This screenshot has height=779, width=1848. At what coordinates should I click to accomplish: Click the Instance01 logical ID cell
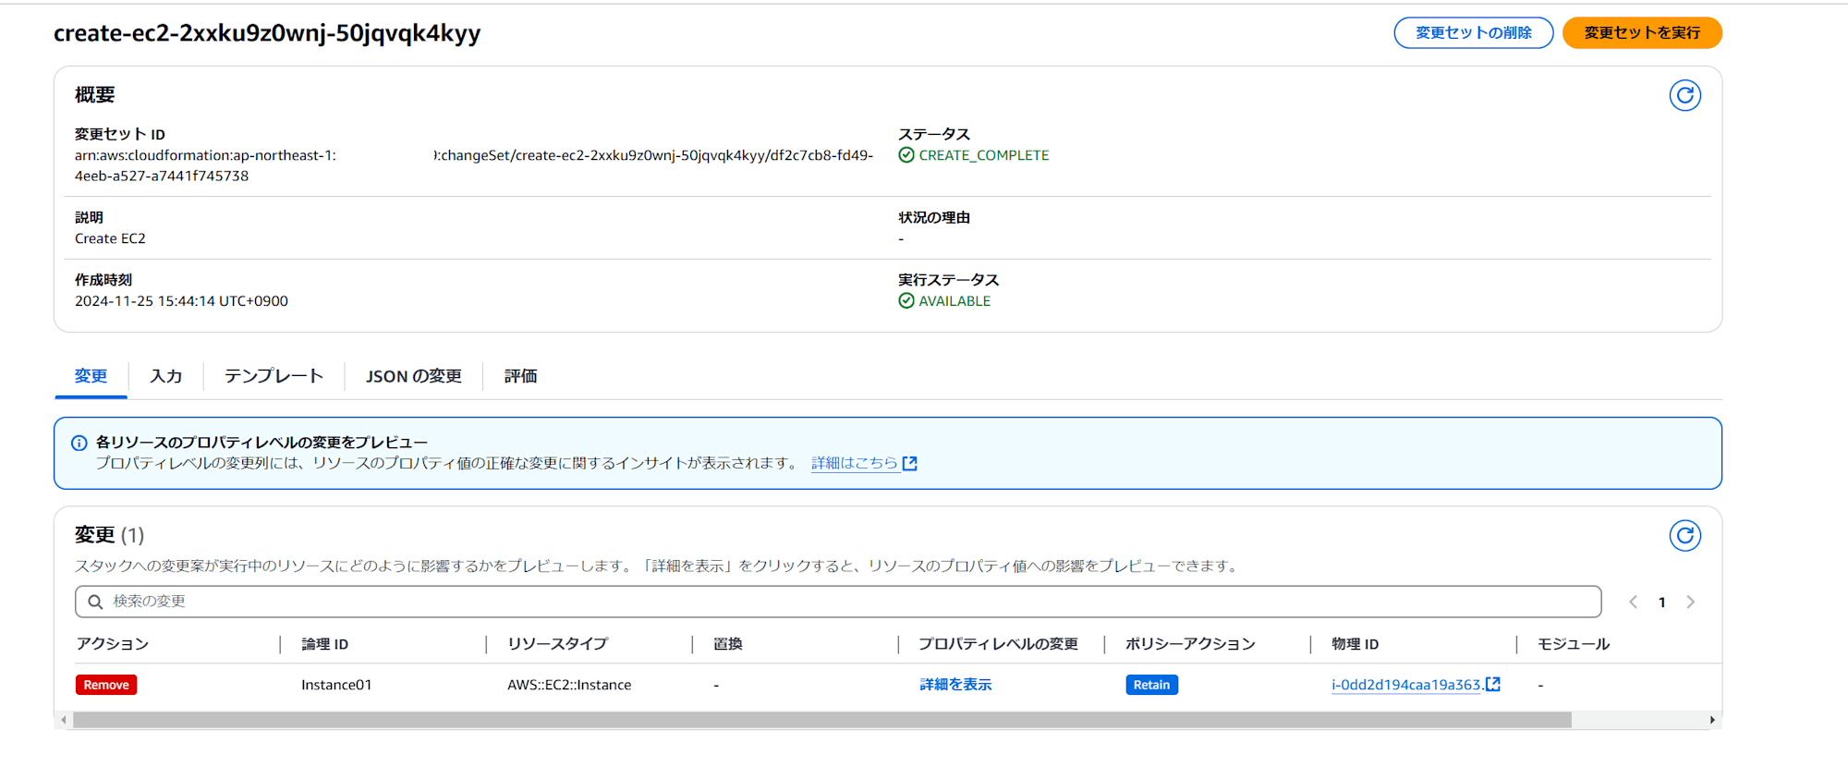(336, 685)
